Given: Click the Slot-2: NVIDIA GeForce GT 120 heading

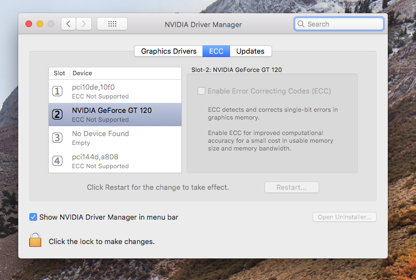Looking at the screenshot, I should coord(237,70).
